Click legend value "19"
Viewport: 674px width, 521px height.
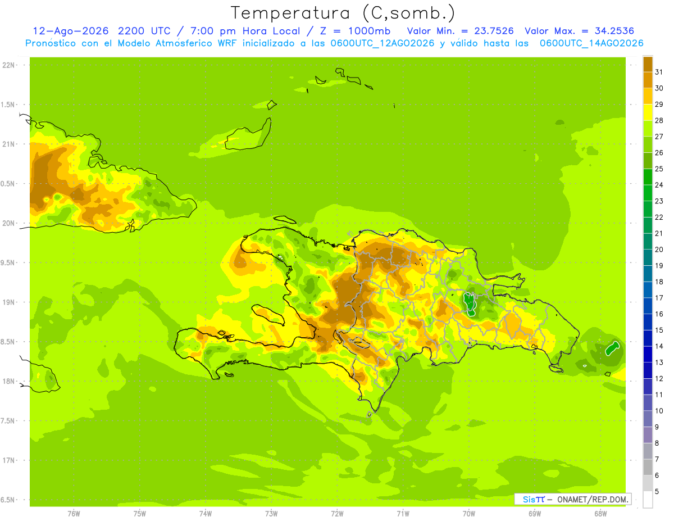pos(659,265)
